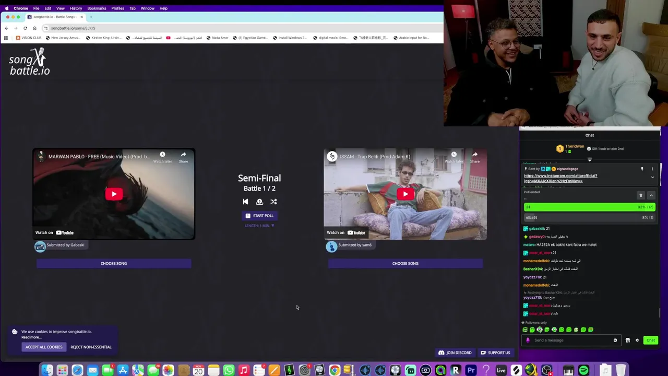The height and width of the screenshot is (376, 668).
Task: Open poll length dropdown
Action: tap(259, 226)
